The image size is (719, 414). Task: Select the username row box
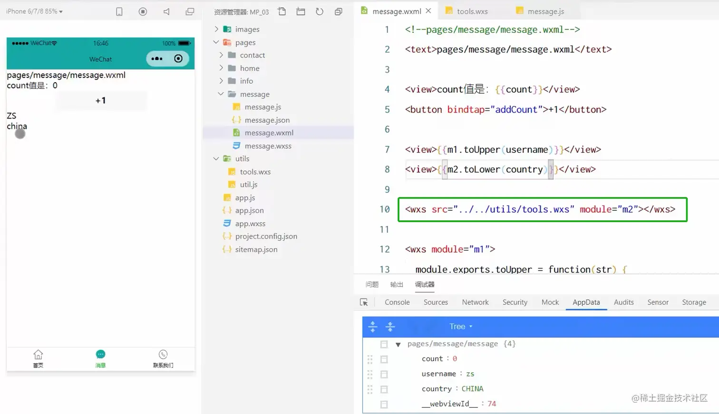click(384, 375)
